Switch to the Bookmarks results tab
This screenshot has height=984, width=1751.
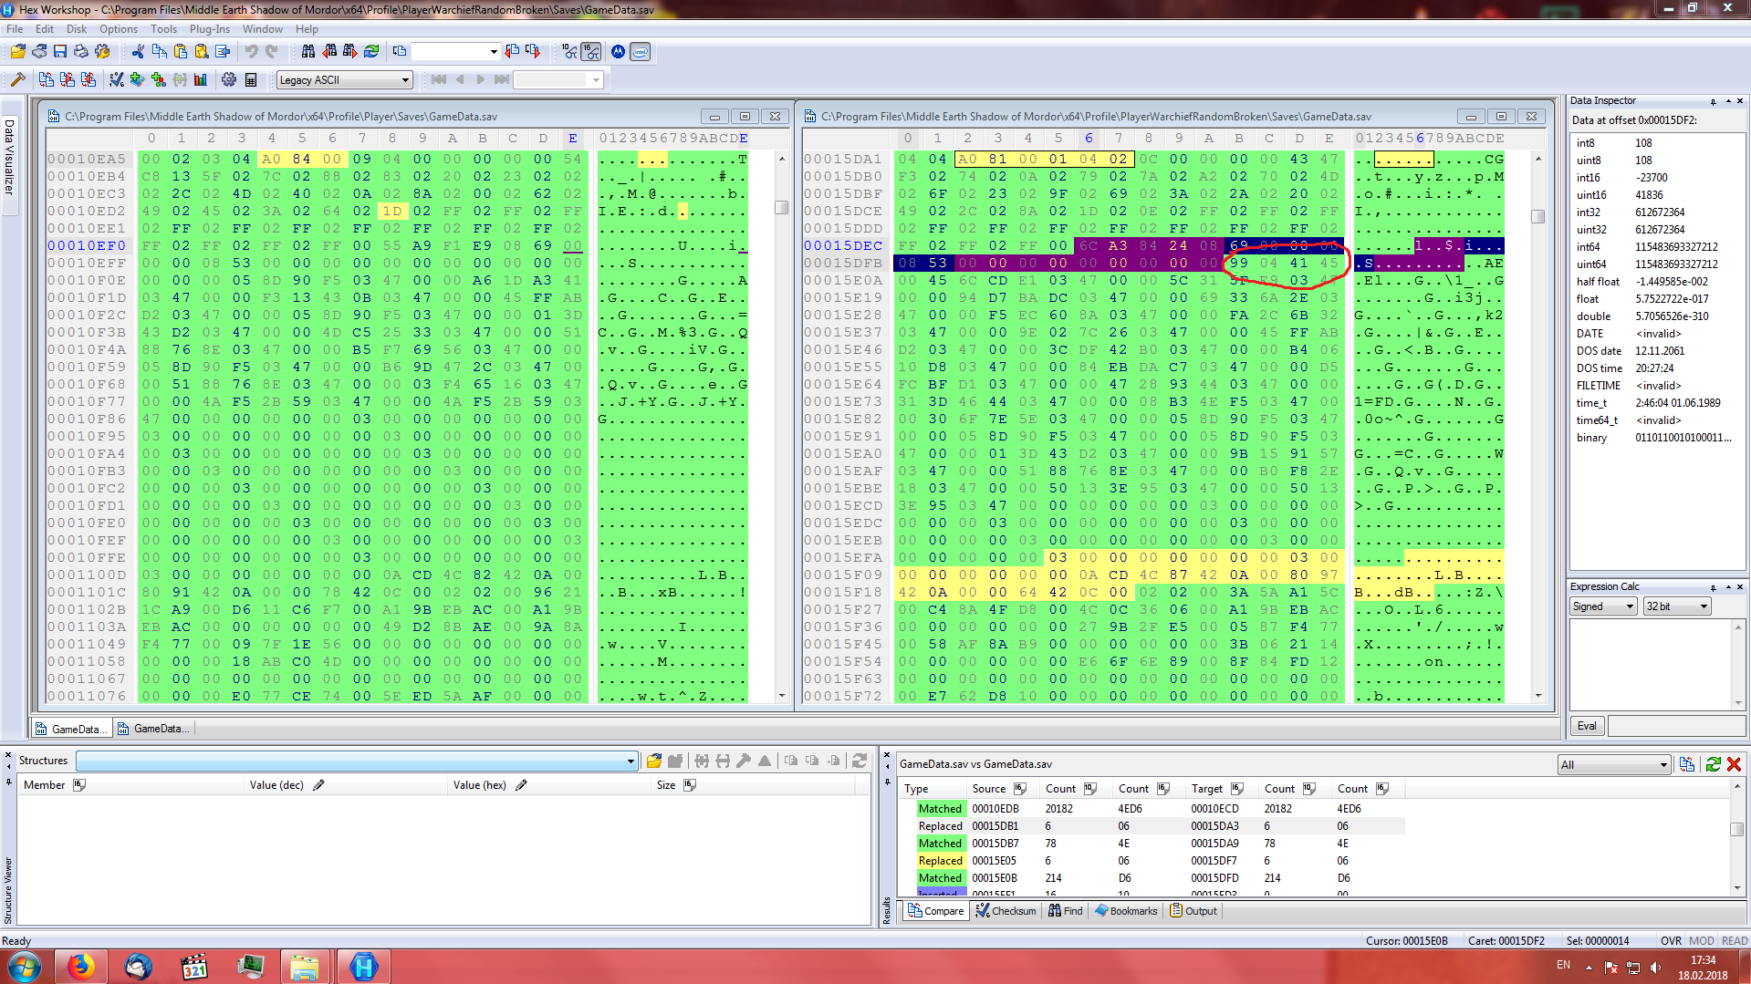pyautogui.click(x=1126, y=911)
